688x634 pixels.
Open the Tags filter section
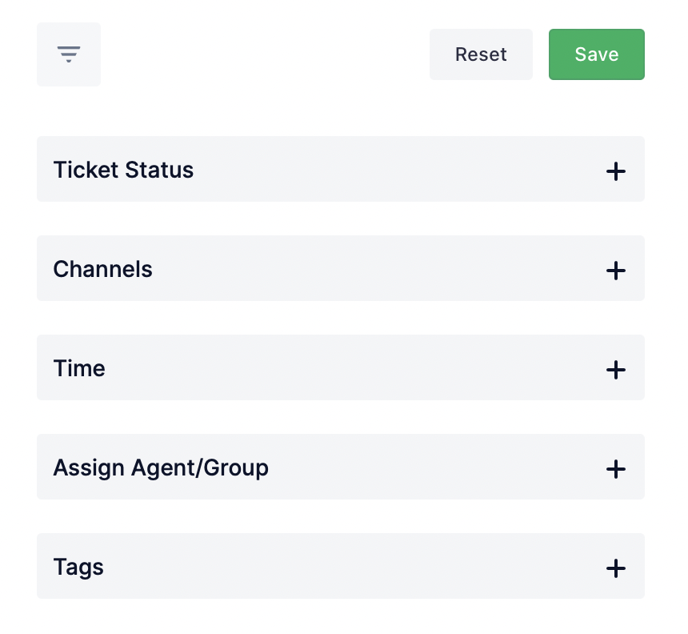340,566
